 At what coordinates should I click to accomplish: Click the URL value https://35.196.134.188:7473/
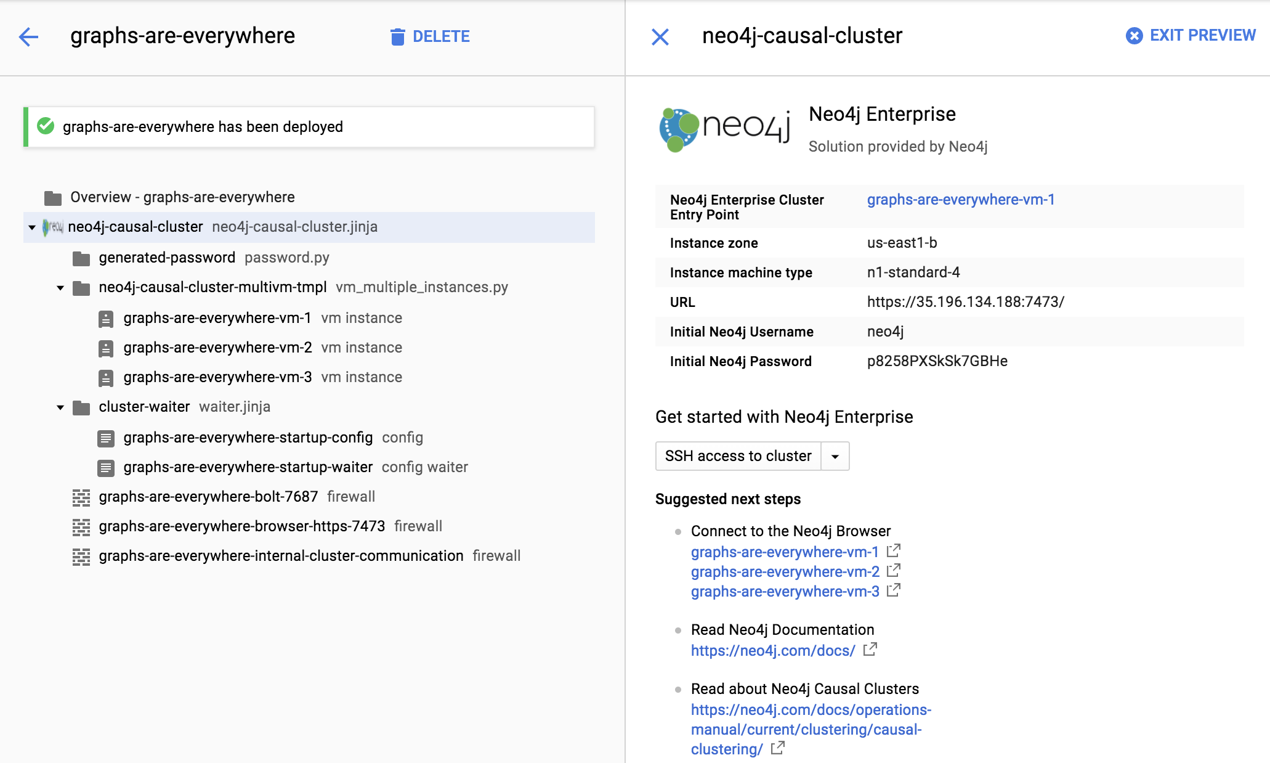pos(966,302)
